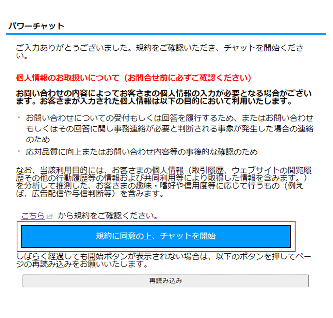This screenshot has height=318, width=333.
Task: Click the blue horizontal line under title
Action: click(166, 34)
